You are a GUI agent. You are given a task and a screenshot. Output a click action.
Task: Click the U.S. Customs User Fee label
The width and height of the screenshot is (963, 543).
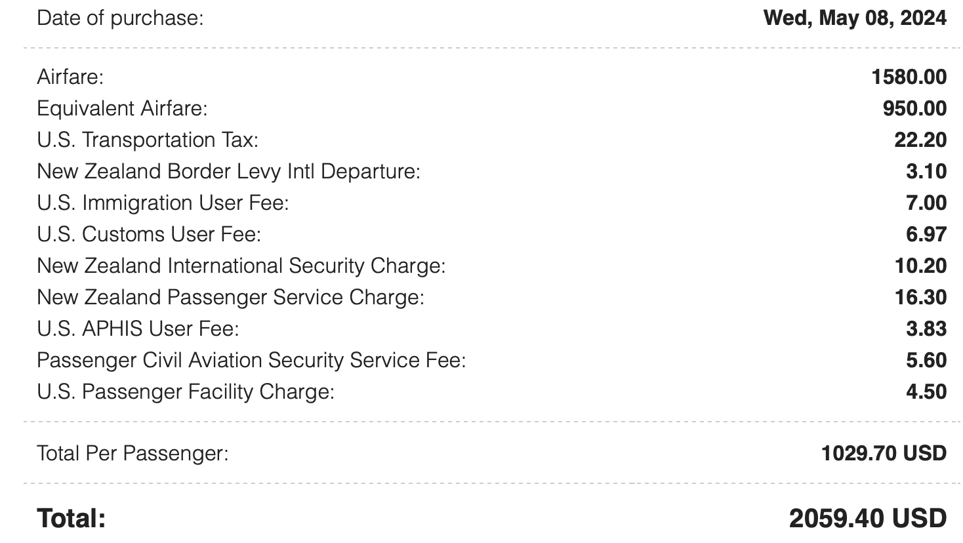pos(149,234)
